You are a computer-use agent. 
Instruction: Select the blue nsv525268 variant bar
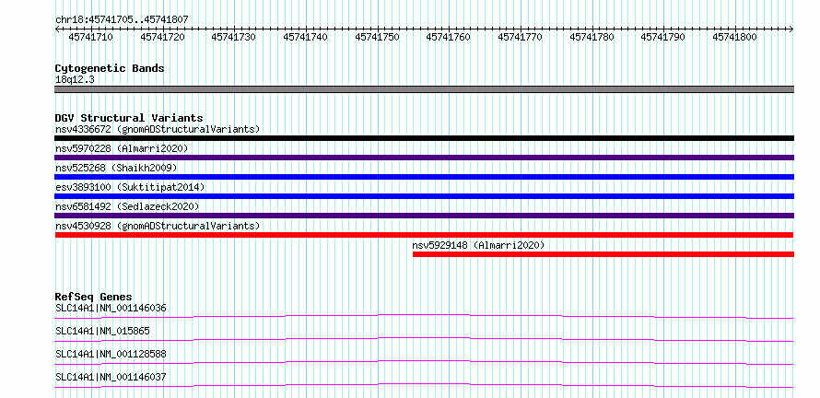pyautogui.click(x=424, y=177)
